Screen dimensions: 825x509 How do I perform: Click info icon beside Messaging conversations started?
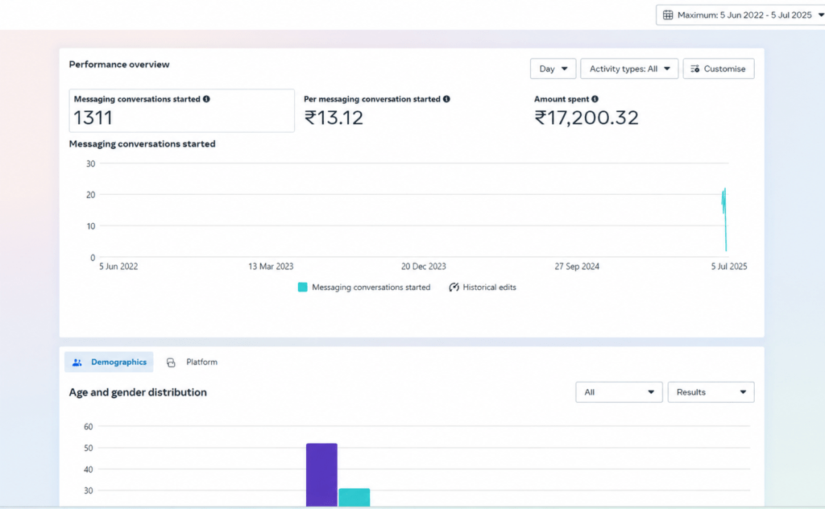206,99
